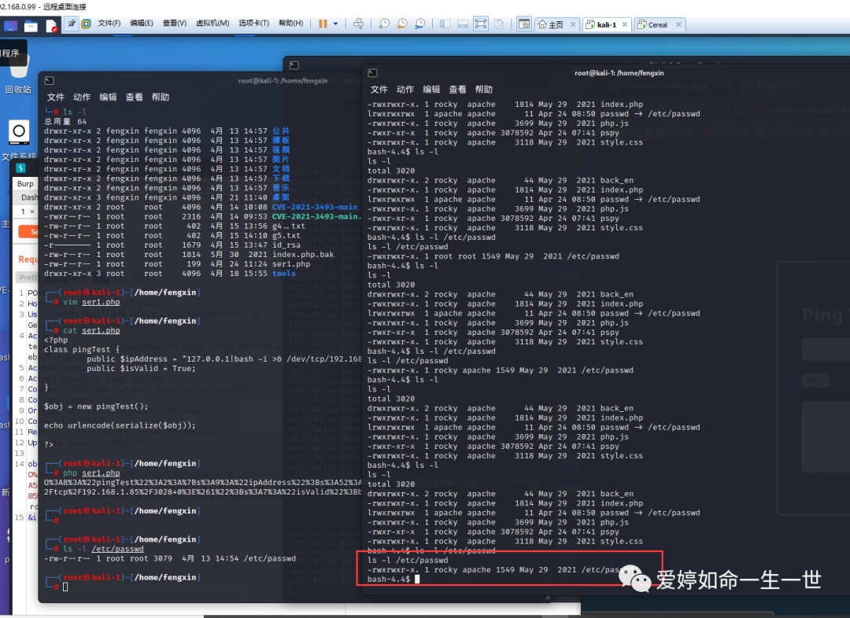This screenshot has height=618, width=850.
Task: Click the thumbnail bar layout icon
Action: (463, 24)
